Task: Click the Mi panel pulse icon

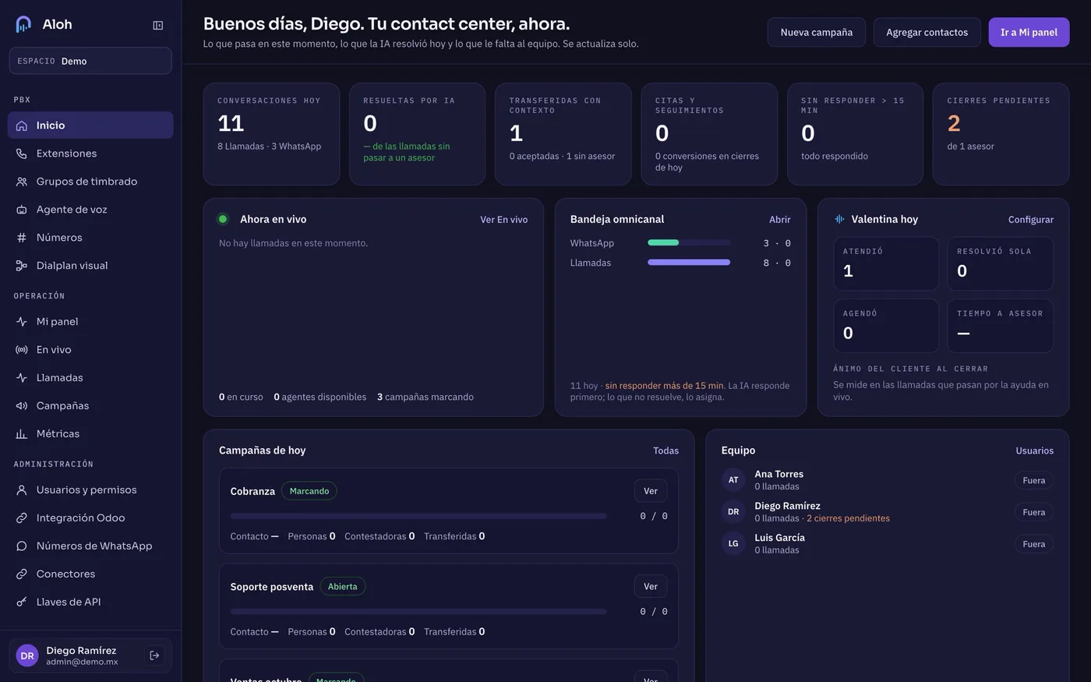Action: click(x=22, y=322)
